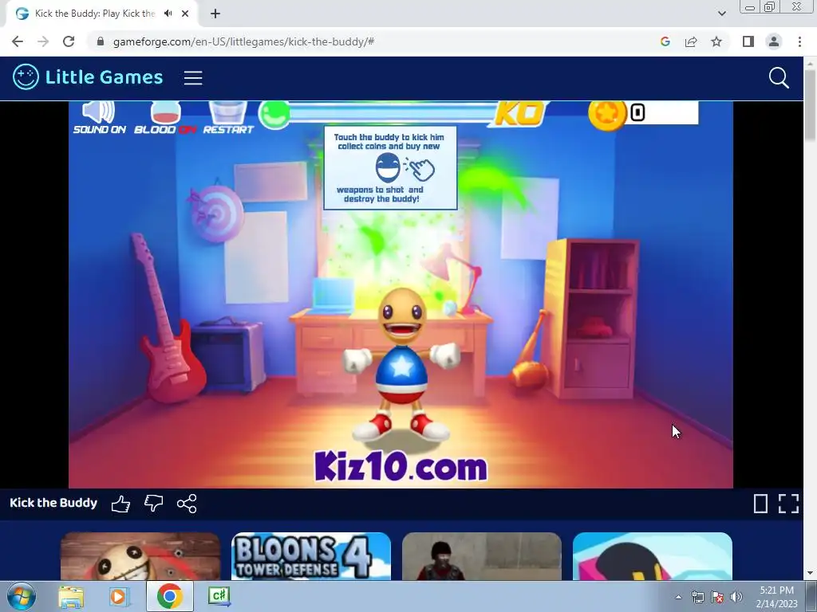This screenshot has height=612, width=817.
Task: Open the site search magnifier
Action: [x=779, y=77]
